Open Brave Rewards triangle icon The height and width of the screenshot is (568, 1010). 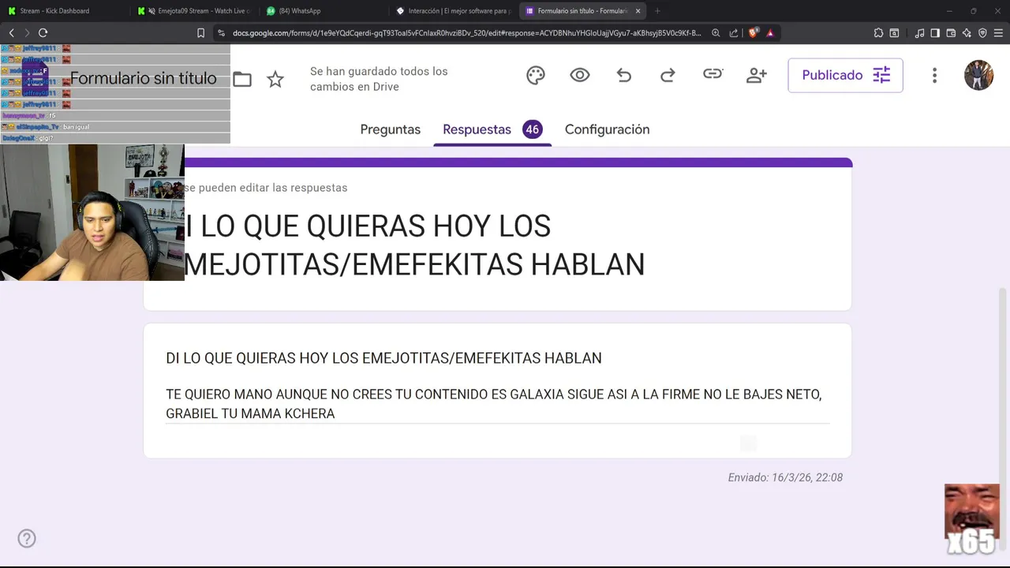(x=770, y=33)
